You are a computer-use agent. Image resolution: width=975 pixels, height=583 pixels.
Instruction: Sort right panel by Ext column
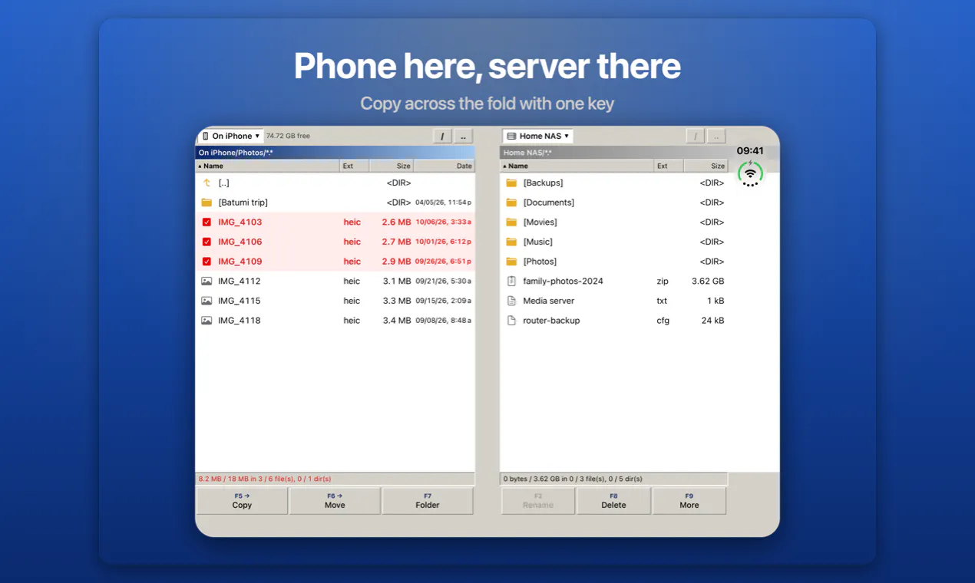coord(669,166)
